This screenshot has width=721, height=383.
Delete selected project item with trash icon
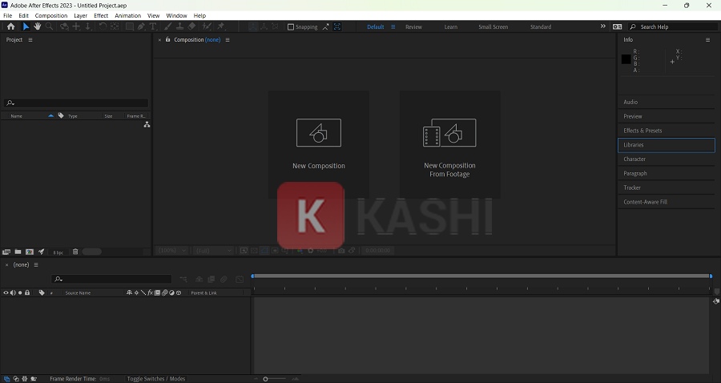coord(75,252)
